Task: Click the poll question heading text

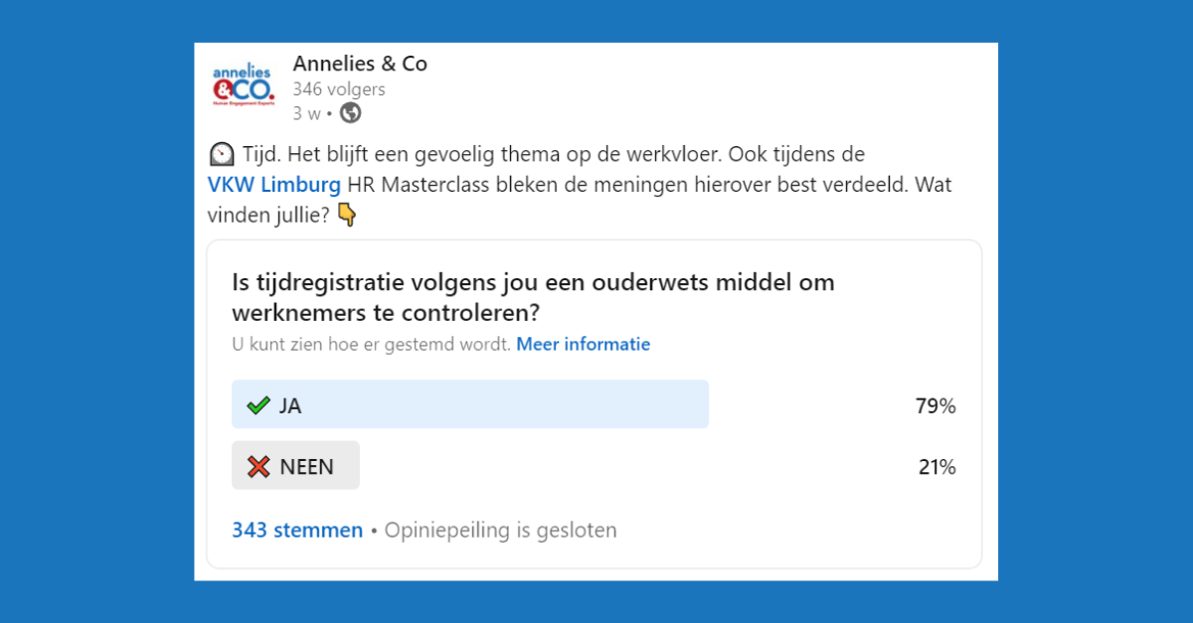Action: pyautogui.click(x=533, y=297)
